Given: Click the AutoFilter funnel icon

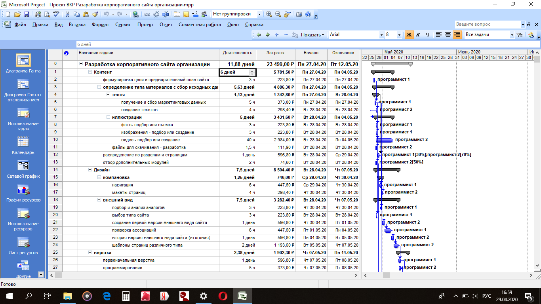Looking at the screenshot, I should pos(520,35).
